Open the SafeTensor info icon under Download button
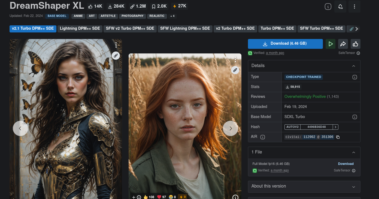This screenshot has width=379, height=199. (x=358, y=53)
